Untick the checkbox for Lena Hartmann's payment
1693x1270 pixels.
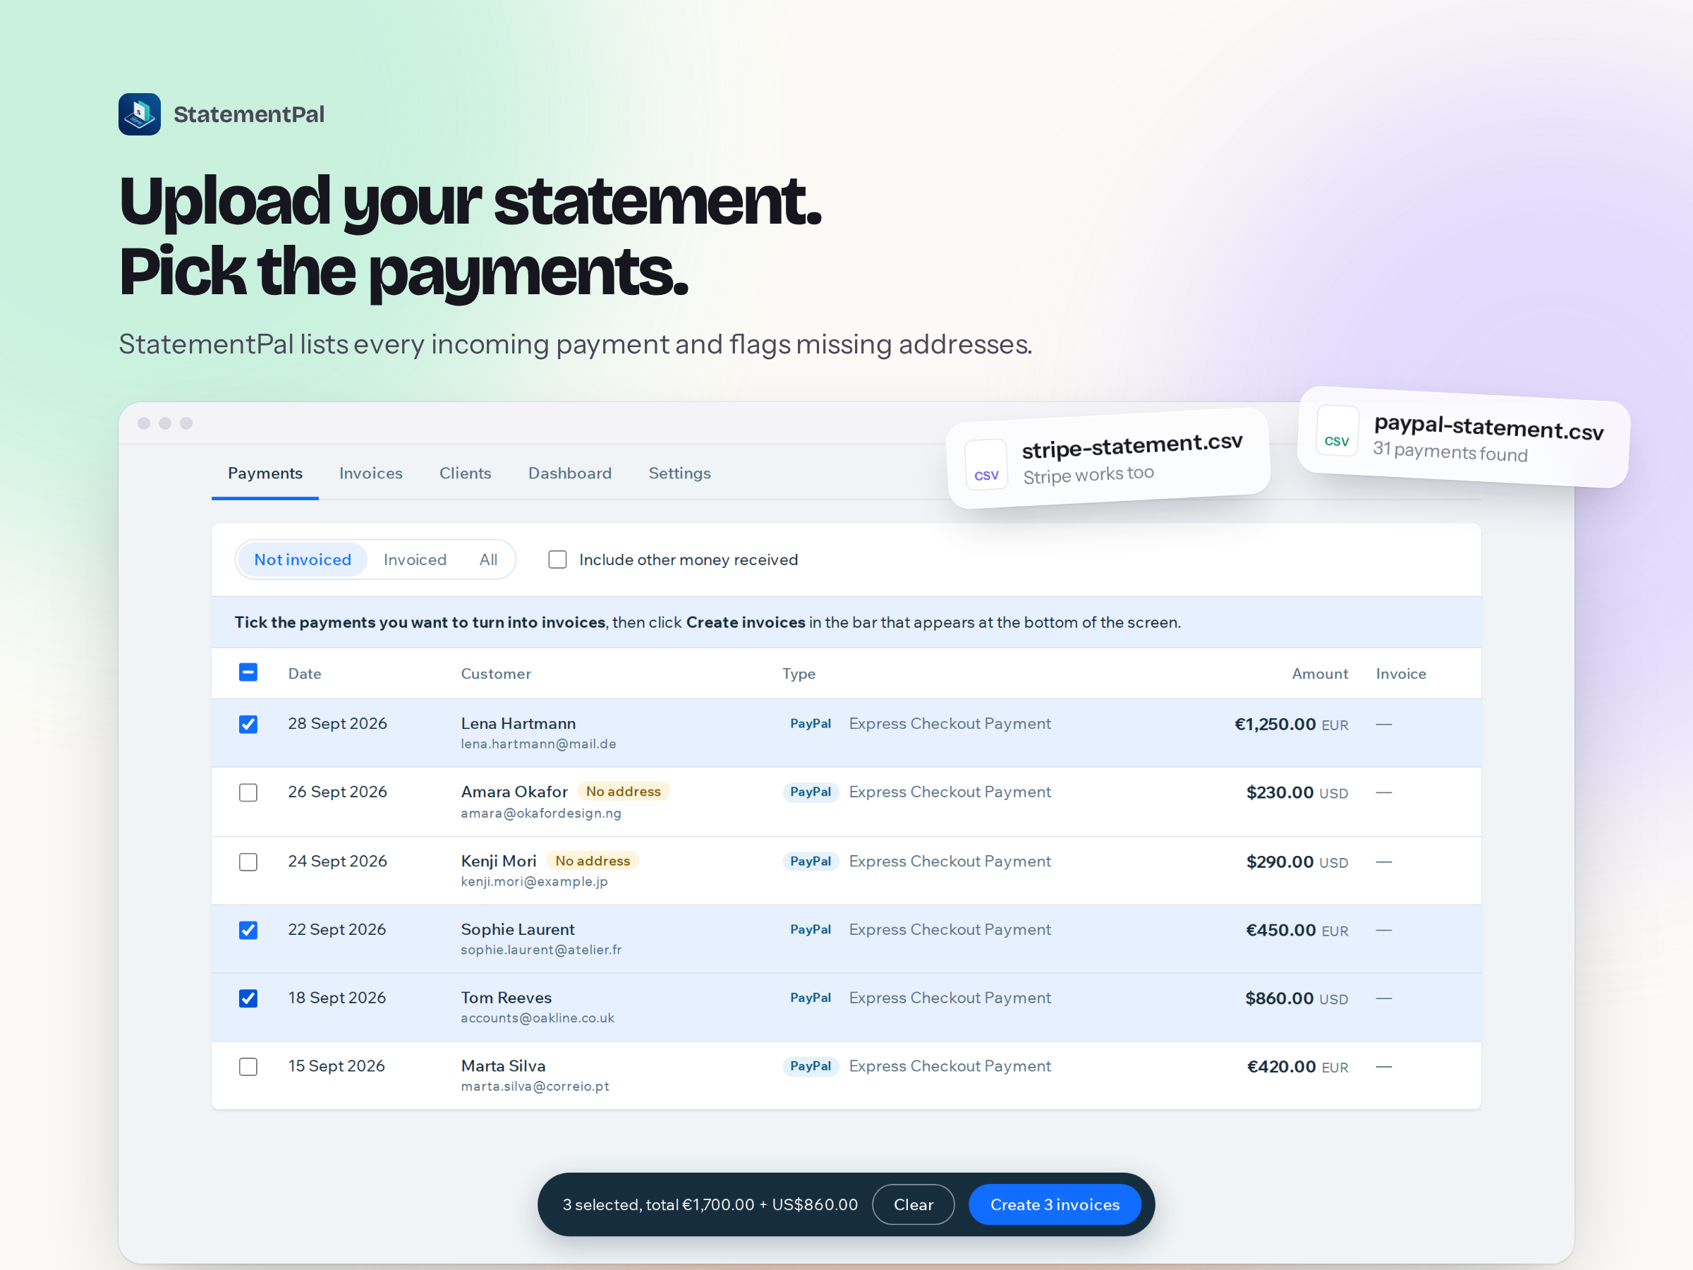coord(248,724)
